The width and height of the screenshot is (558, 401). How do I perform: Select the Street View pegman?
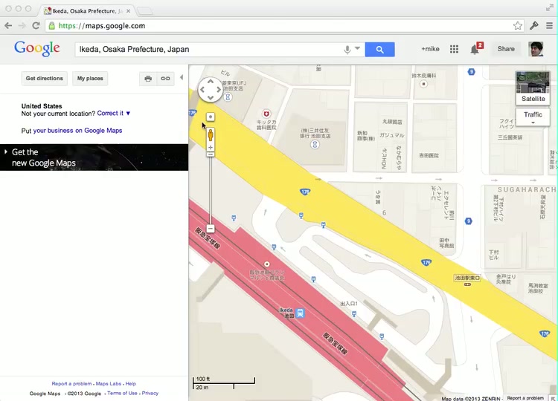coord(211,135)
